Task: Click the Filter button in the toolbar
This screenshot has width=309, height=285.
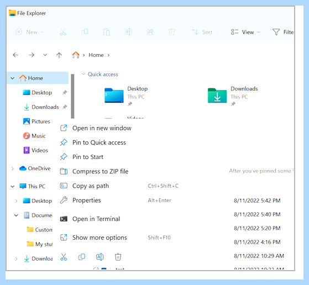Action: click(283, 32)
